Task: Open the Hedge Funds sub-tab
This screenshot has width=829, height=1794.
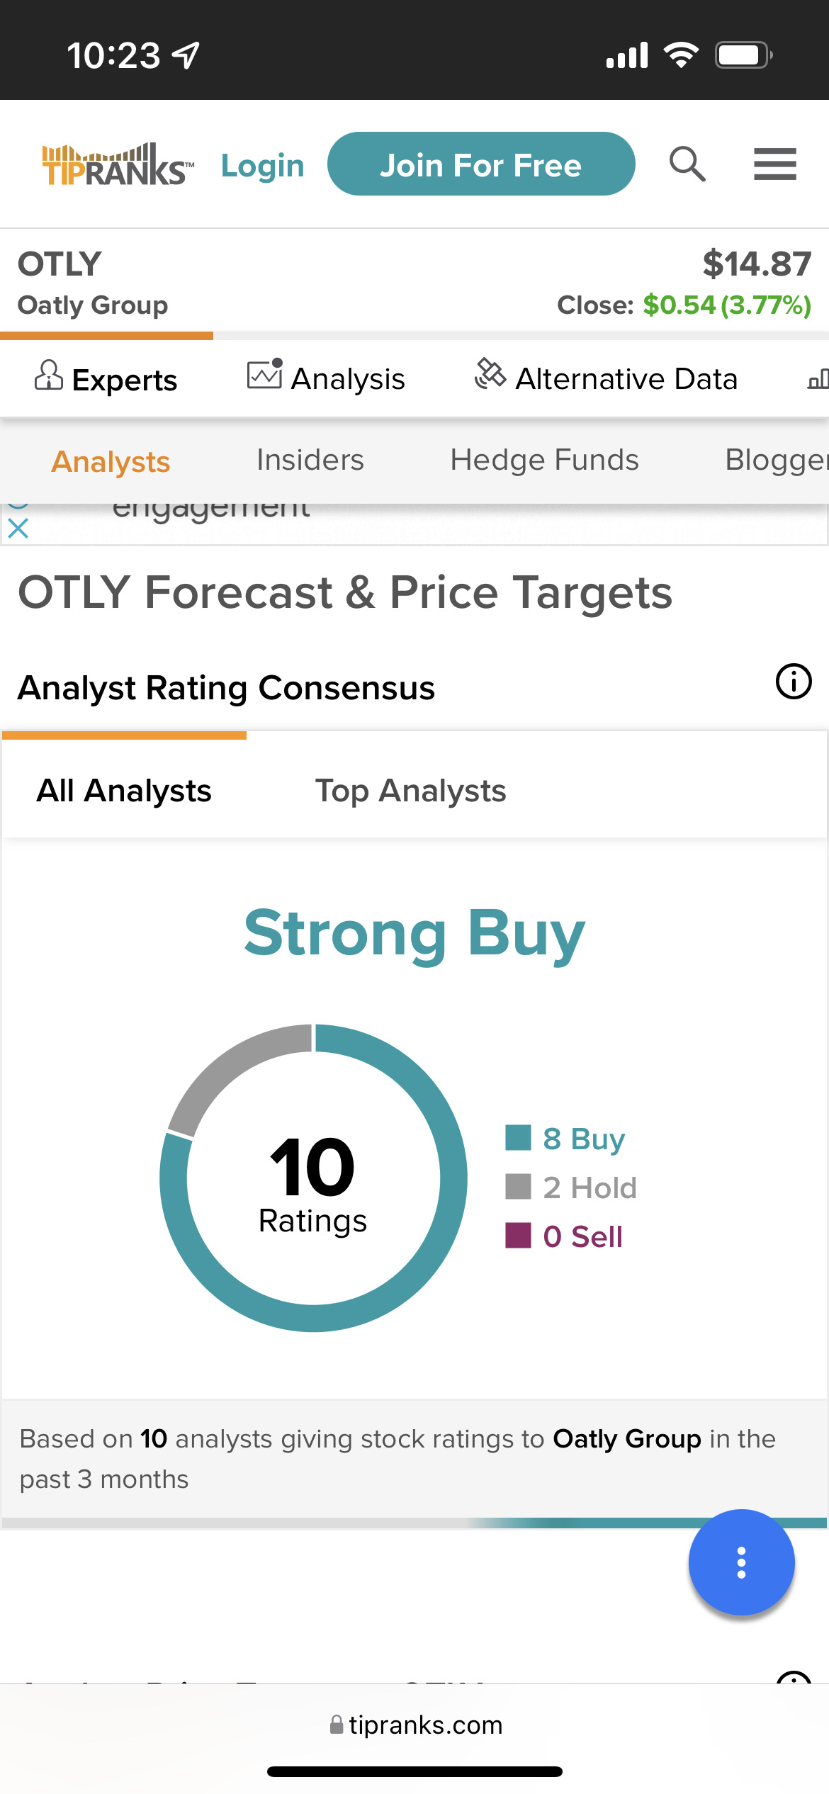Action: pos(544,460)
